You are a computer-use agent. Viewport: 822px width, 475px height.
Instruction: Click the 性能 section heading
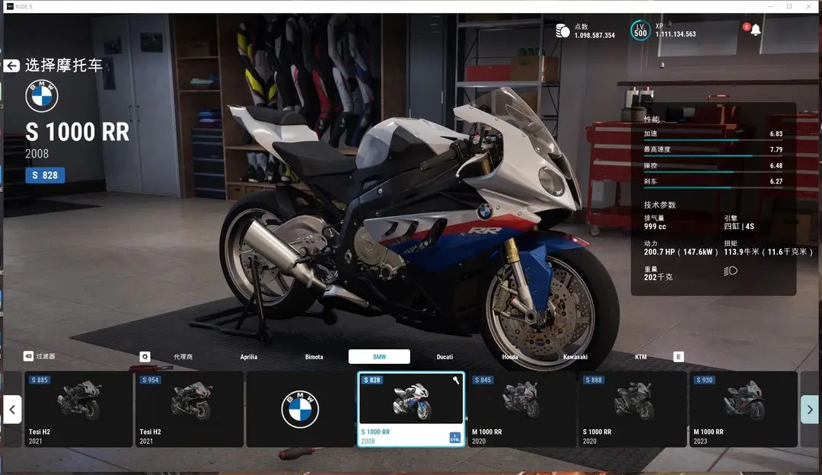tap(652, 119)
